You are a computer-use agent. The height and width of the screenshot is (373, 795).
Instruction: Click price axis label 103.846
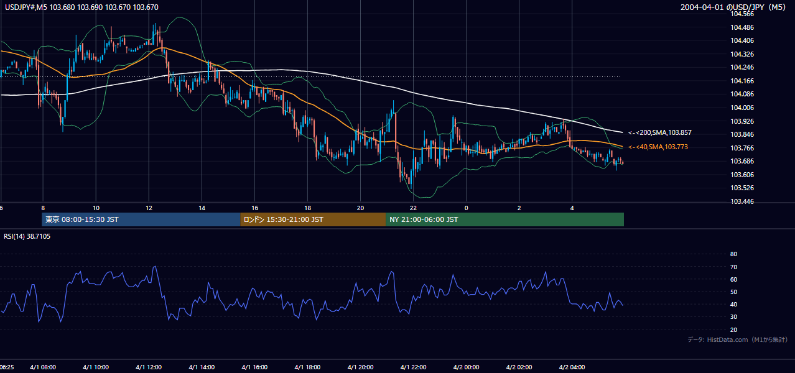tap(742, 134)
